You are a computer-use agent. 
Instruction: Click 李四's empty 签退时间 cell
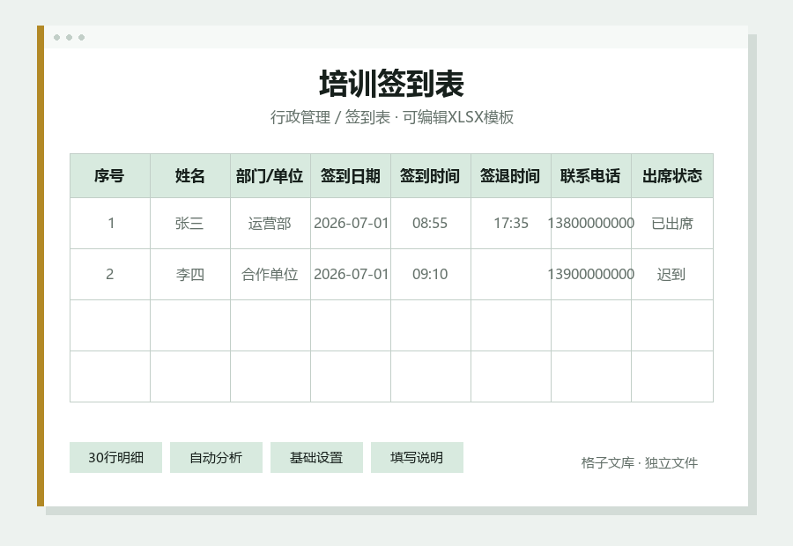point(511,275)
